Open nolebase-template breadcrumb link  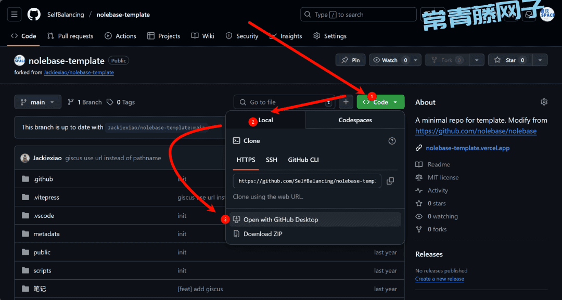pyautogui.click(x=123, y=15)
